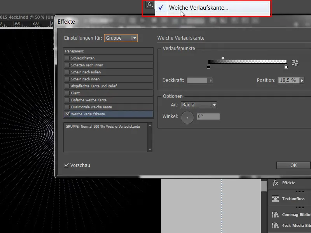Image resolution: width=311 pixels, height=233 pixels.
Task: Enable the Glanz checkbox
Action: 67,93
